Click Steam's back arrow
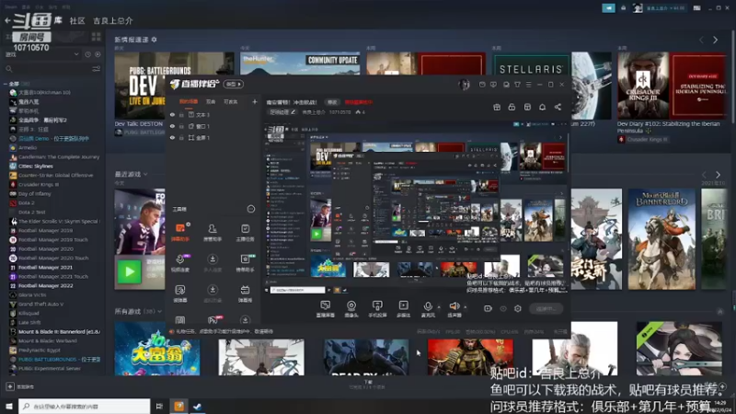736x414 pixels. coord(7,20)
